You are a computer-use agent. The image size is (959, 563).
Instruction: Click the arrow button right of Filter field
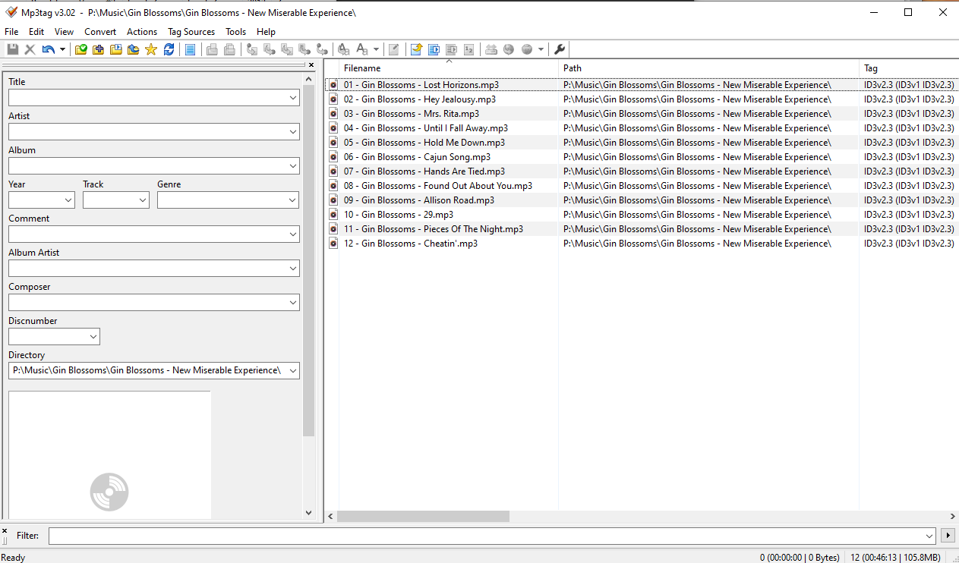pyautogui.click(x=947, y=536)
